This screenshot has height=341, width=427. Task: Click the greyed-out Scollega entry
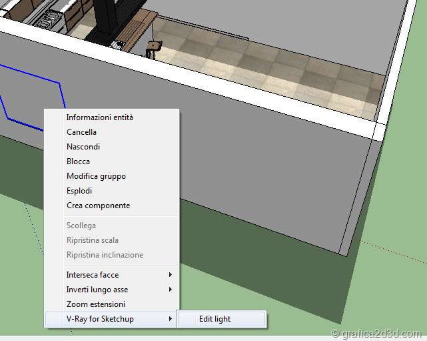[x=81, y=226]
